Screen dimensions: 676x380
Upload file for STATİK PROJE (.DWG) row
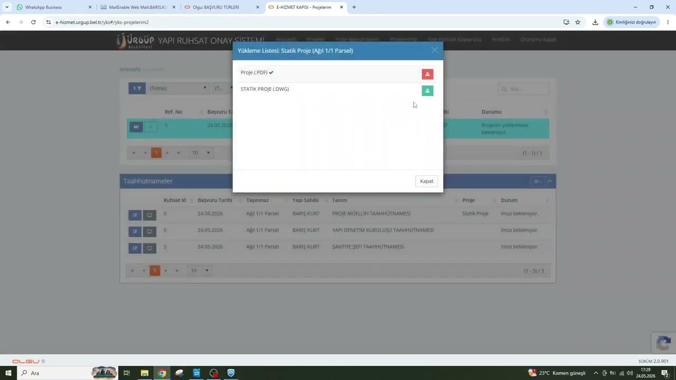(x=427, y=91)
